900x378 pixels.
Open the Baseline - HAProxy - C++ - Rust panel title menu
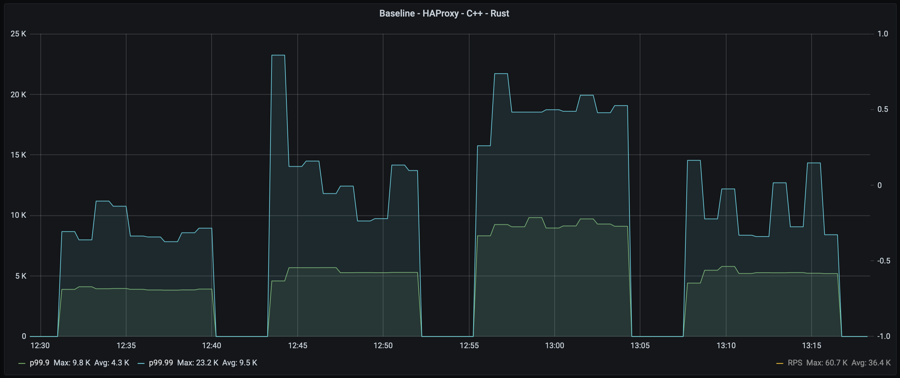click(444, 13)
